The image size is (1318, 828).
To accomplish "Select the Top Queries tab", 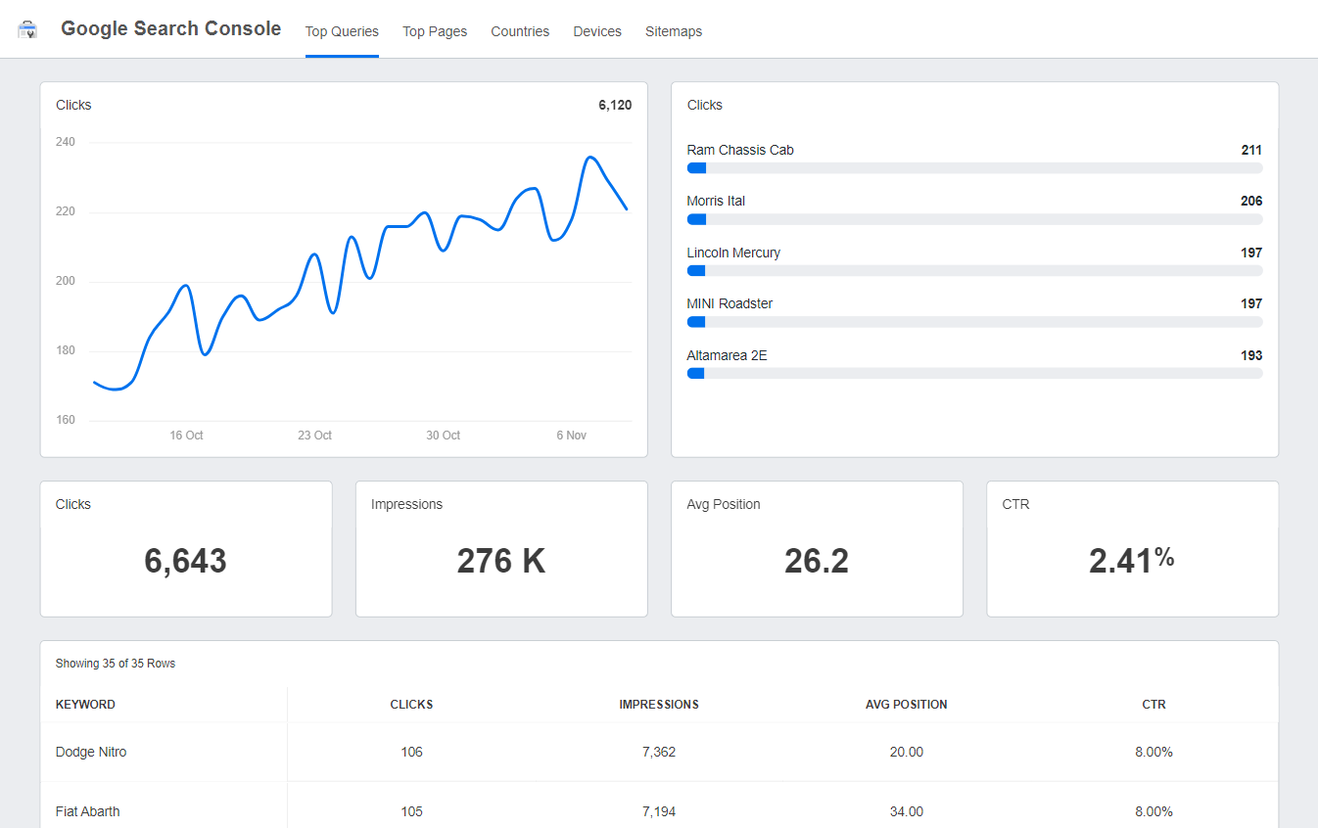I will 342,31.
